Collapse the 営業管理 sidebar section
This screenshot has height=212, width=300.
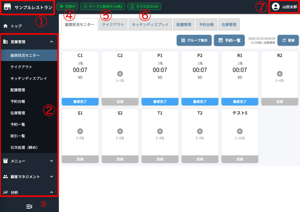52,42
